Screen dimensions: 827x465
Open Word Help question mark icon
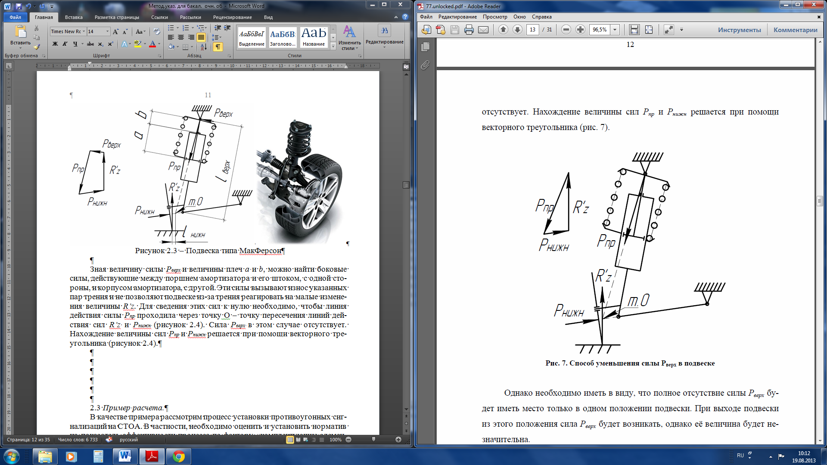tap(405, 17)
